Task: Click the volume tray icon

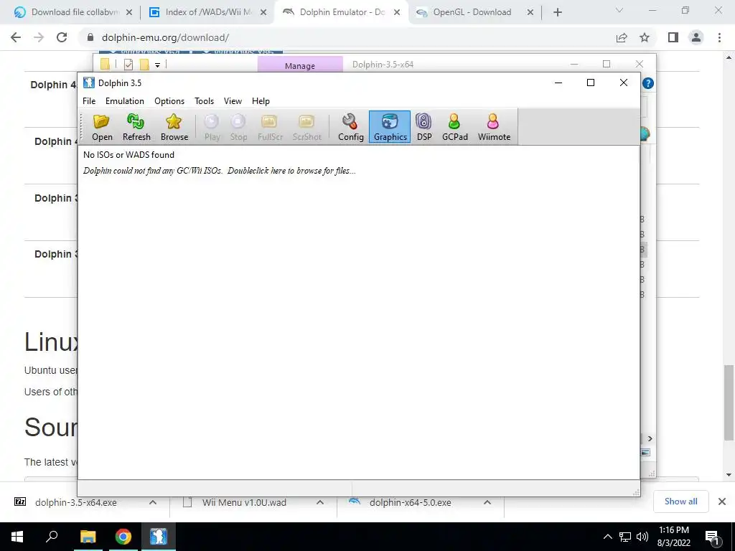Action: 642,537
